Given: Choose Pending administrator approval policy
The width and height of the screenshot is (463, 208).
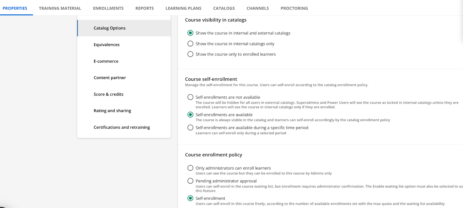Looking at the screenshot, I should click(x=190, y=181).
